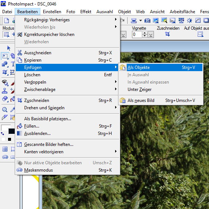The height and width of the screenshot is (209, 209).
Task: Open the Effekt menu
Action: click(86, 12)
